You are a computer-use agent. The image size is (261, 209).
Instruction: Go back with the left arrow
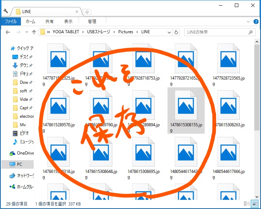[x=8, y=32]
